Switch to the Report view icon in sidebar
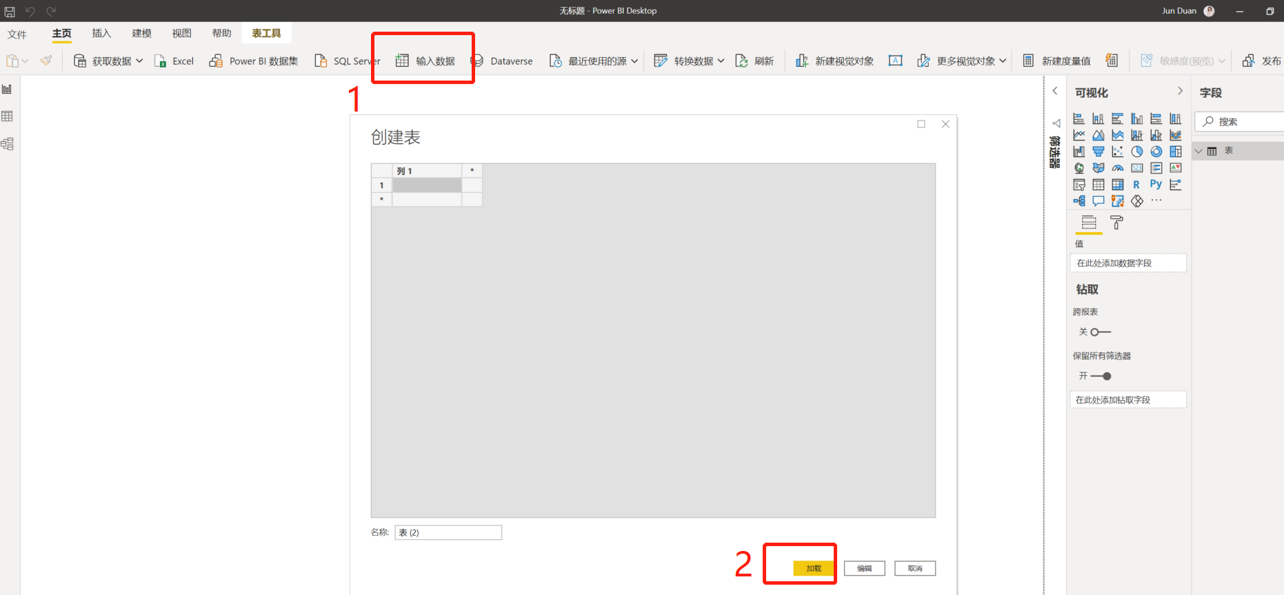1284x595 pixels. pyautogui.click(x=7, y=89)
